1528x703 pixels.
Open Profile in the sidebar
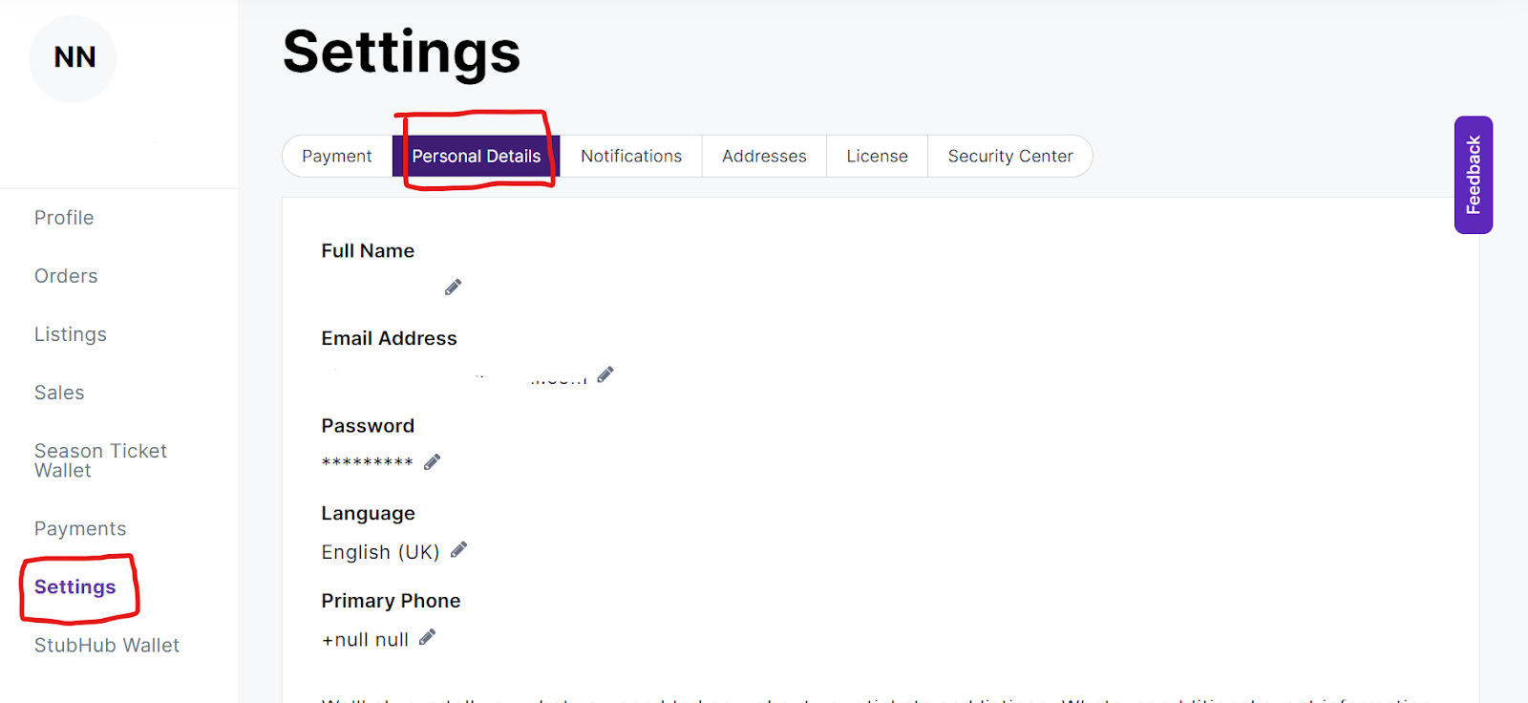(64, 218)
